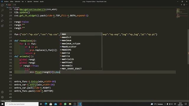Pick the 'MAY_SHARE_EXACT' suggestion
Viewport: 189px width, 106px height.
click(81, 69)
